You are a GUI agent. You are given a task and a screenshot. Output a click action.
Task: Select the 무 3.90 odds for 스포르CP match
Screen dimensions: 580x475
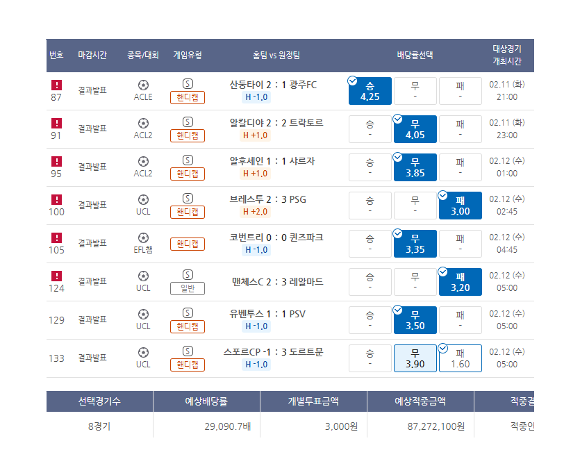coord(415,358)
